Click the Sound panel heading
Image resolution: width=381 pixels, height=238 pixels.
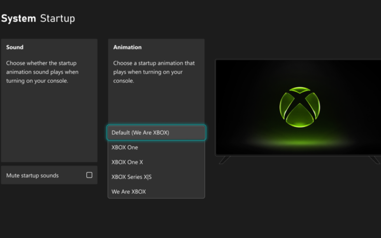15,47
